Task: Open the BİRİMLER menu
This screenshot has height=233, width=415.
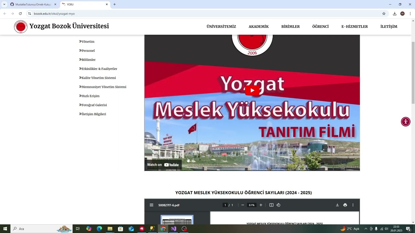Action: tap(290, 27)
